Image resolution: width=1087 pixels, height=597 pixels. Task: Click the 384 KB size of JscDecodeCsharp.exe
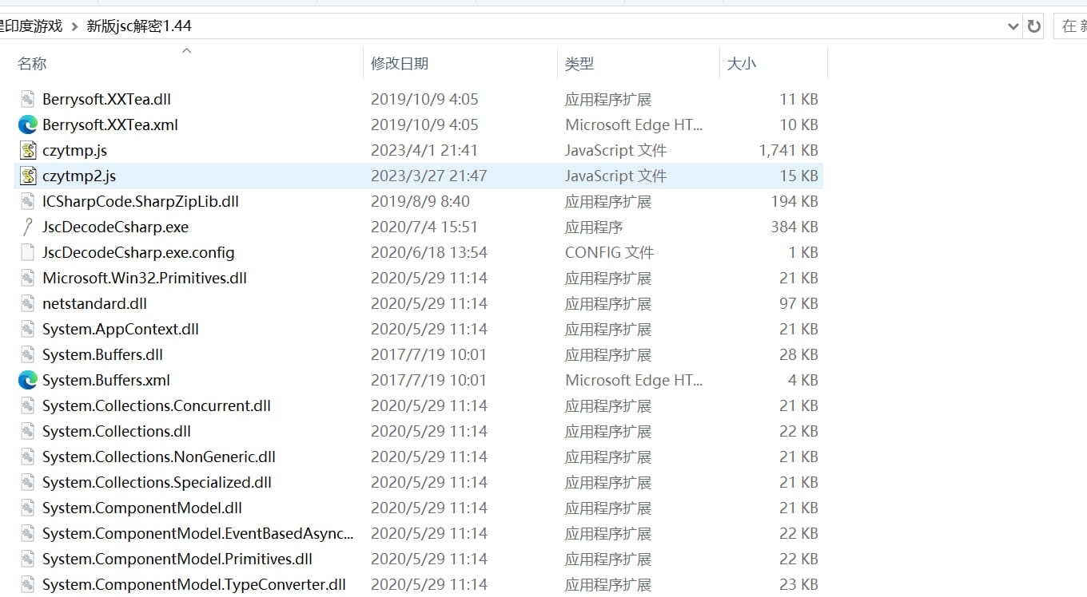pyautogui.click(x=794, y=227)
